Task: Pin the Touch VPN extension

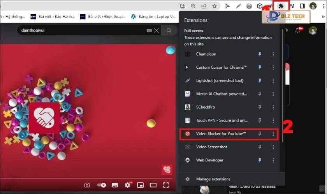Action: coord(260,120)
